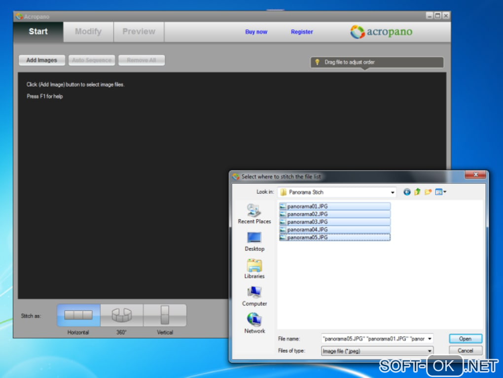Click the Auto Sequence button

(92, 60)
